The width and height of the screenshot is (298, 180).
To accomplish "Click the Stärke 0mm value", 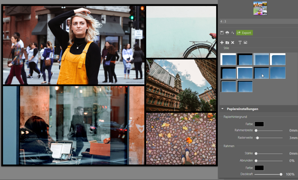I will coord(293,154).
